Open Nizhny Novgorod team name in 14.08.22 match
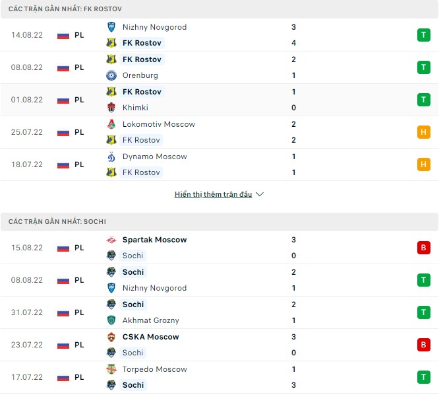Screen dimensions: 443x395 click(154, 27)
